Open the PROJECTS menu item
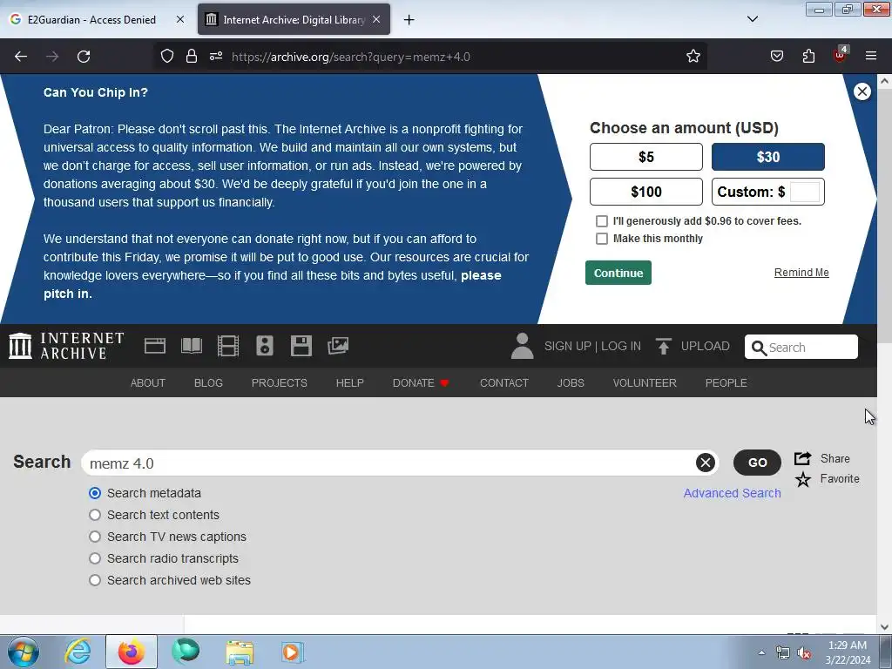The image size is (892, 669). (x=280, y=383)
